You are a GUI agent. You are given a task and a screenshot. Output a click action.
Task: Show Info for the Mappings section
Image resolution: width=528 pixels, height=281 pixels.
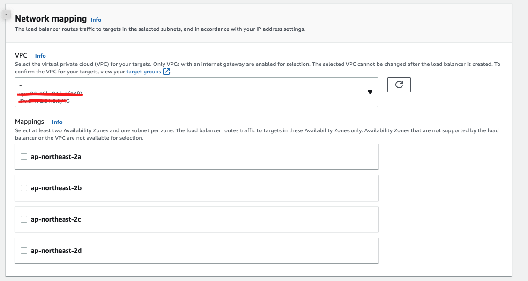point(57,122)
